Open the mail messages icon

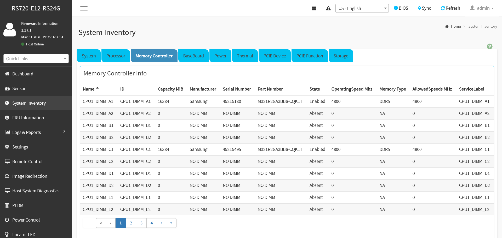click(314, 8)
